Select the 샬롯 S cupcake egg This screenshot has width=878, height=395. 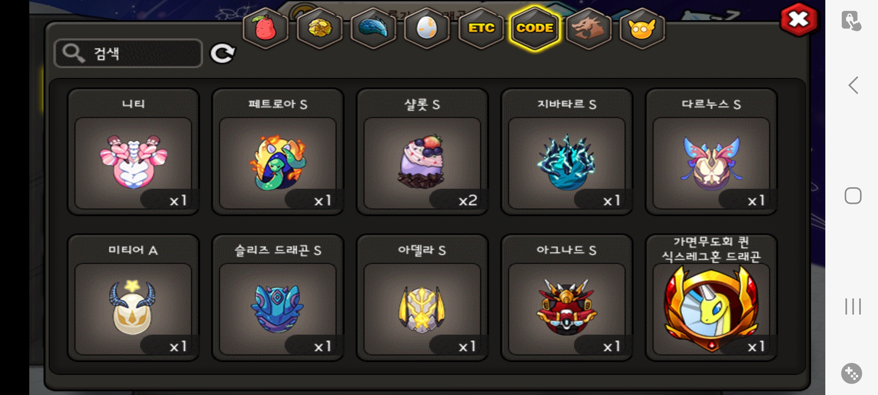tap(423, 152)
